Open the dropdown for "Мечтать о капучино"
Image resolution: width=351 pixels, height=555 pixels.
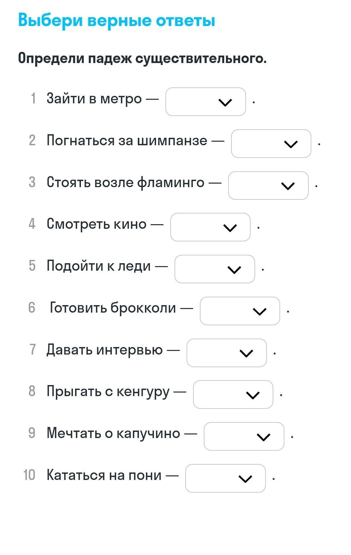244,436
